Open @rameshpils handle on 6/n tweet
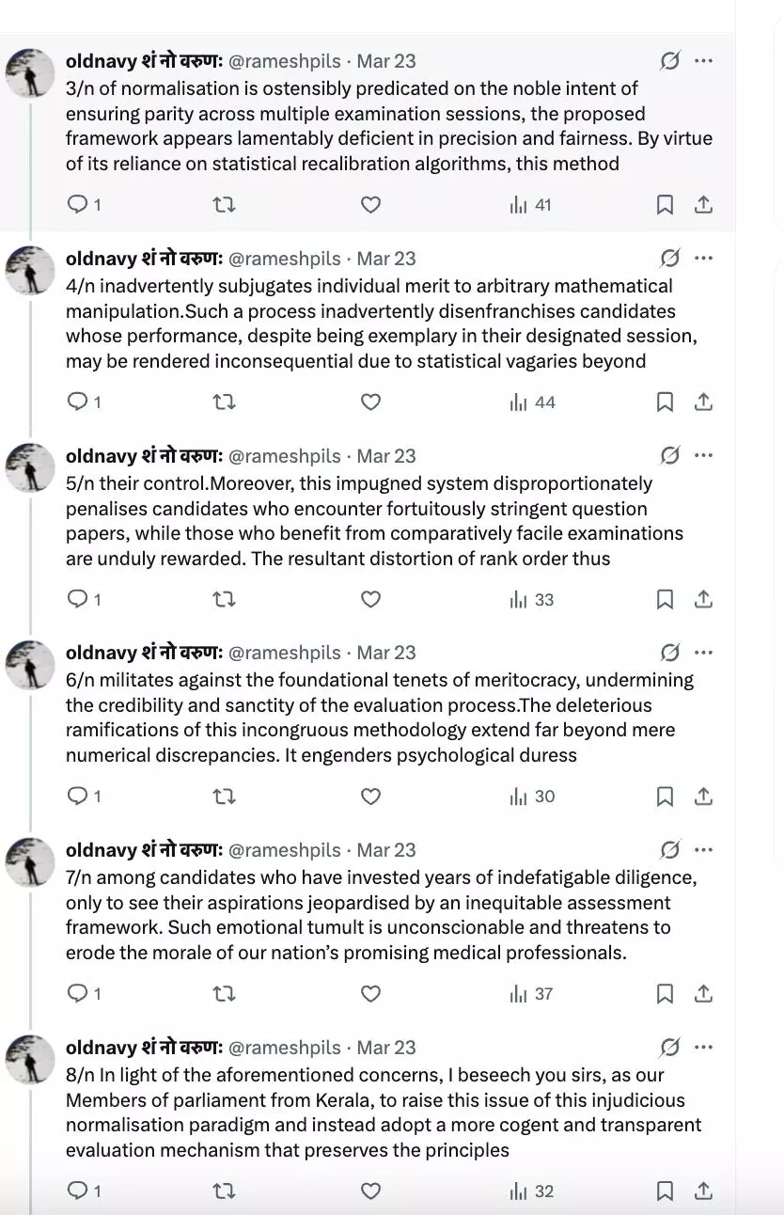This screenshot has width=784, height=1215. [285, 653]
